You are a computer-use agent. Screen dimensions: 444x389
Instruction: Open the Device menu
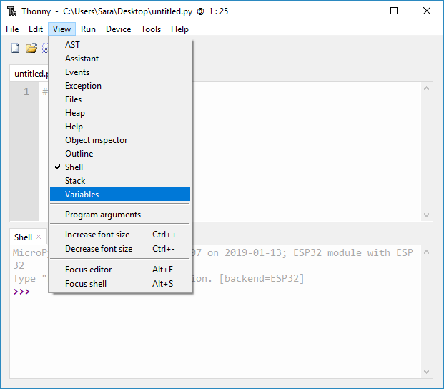click(x=118, y=29)
